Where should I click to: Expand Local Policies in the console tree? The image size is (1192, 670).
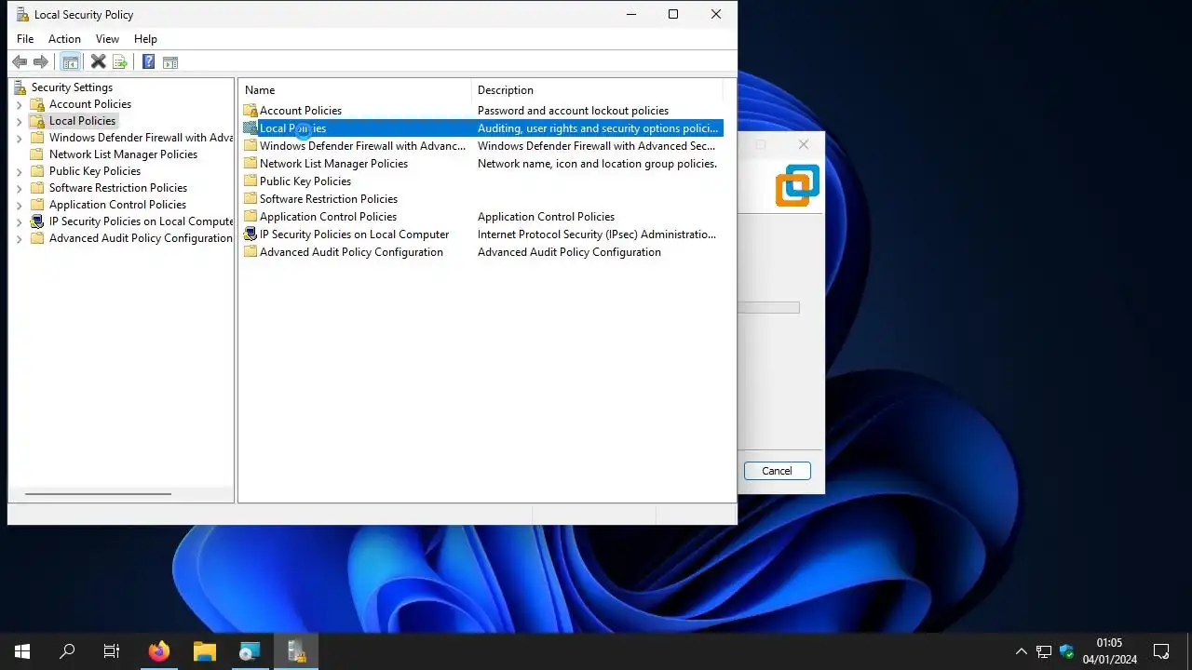tap(19, 122)
